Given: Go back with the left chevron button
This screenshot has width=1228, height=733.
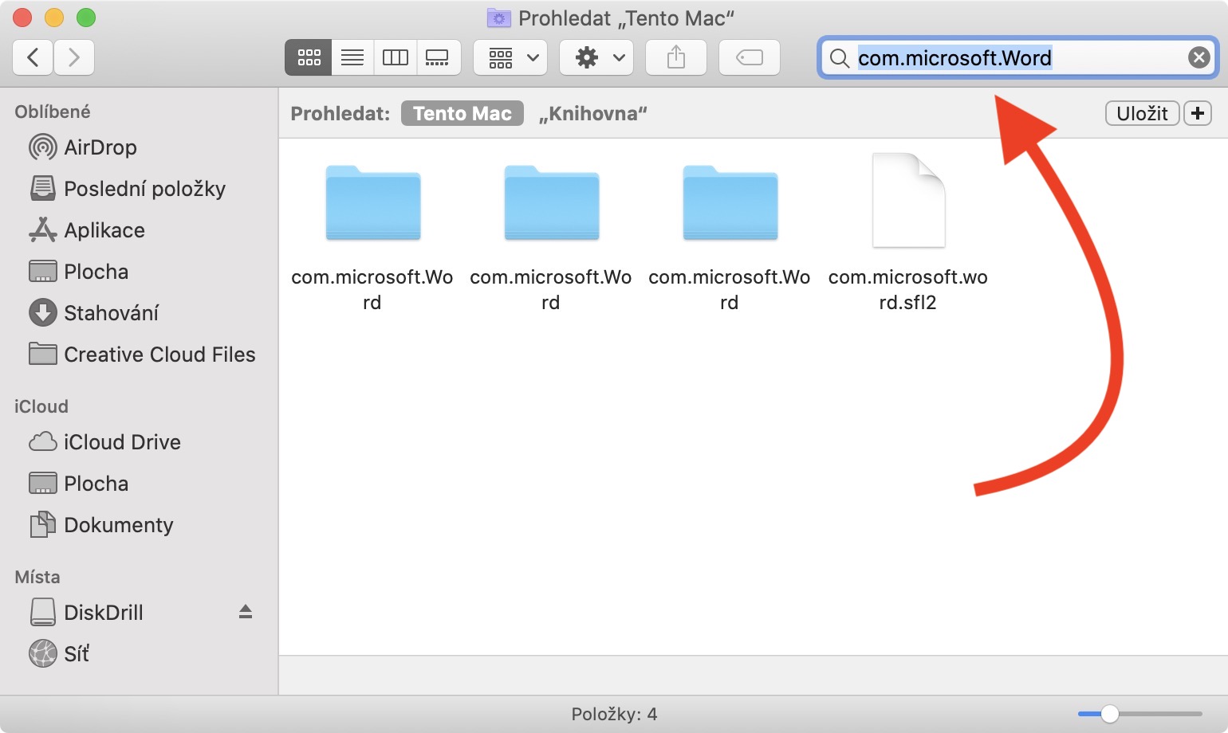Looking at the screenshot, I should (x=33, y=57).
